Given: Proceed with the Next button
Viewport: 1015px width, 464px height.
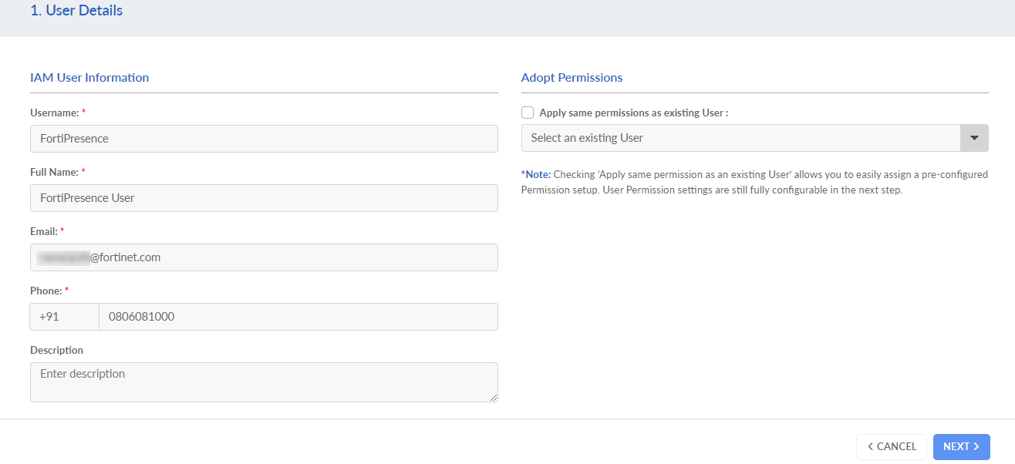Looking at the screenshot, I should [961, 447].
